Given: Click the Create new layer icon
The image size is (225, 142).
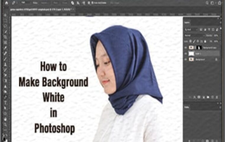Looking at the screenshot, I should coord(213,97).
